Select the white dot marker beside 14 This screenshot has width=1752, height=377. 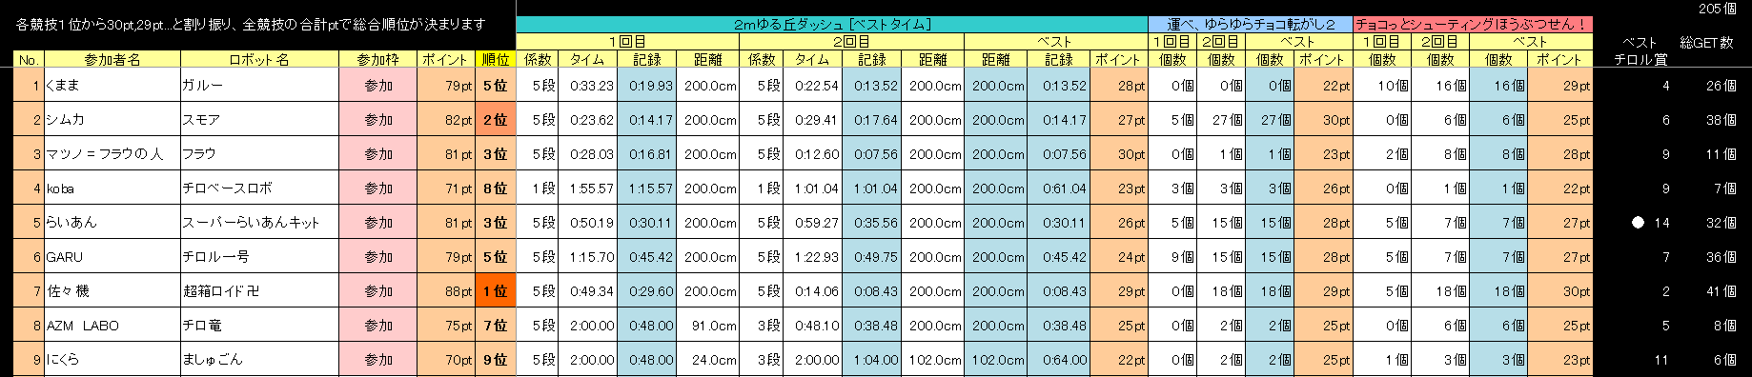tap(1638, 223)
